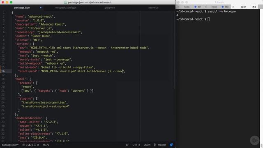Click the Atom editor vertical scrollbar

coord(174,50)
